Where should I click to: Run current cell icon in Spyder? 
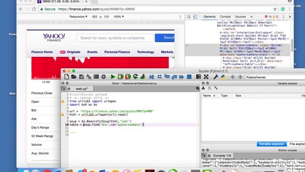tap(121, 77)
